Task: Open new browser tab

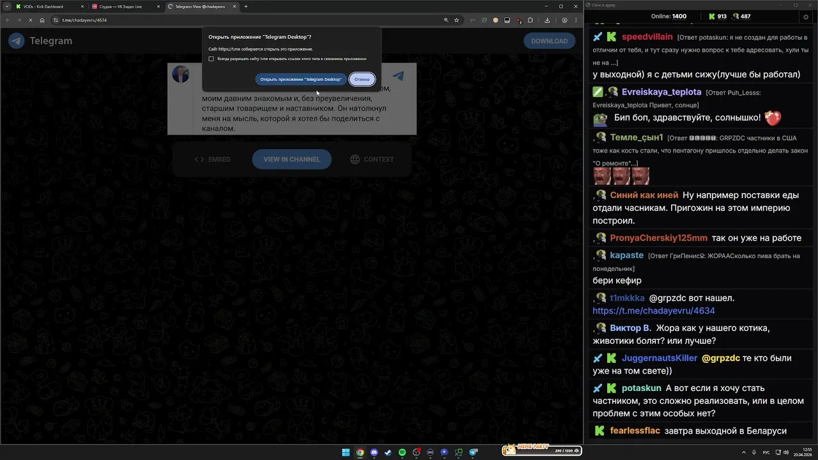Action: coord(246,6)
